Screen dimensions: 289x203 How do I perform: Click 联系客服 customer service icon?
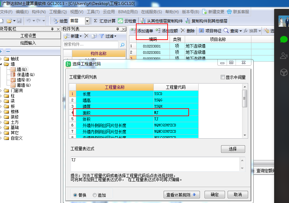(x=229, y=12)
